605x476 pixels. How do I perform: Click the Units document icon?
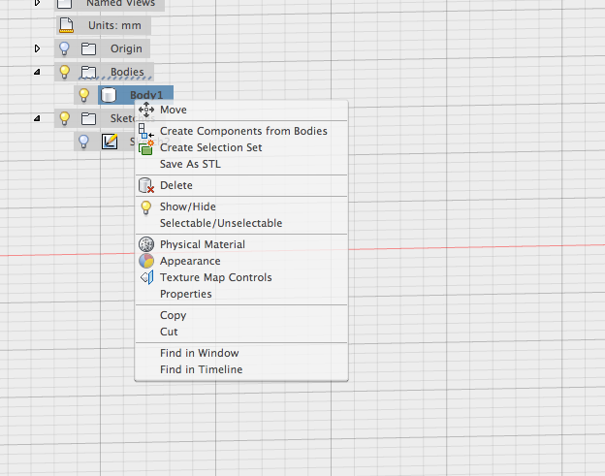[66, 25]
